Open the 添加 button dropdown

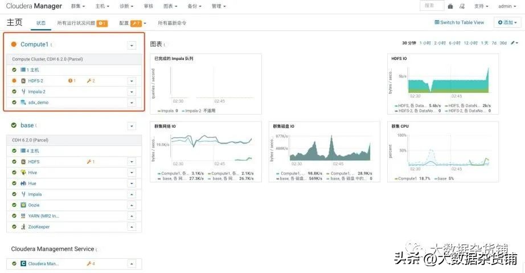[x=507, y=22]
